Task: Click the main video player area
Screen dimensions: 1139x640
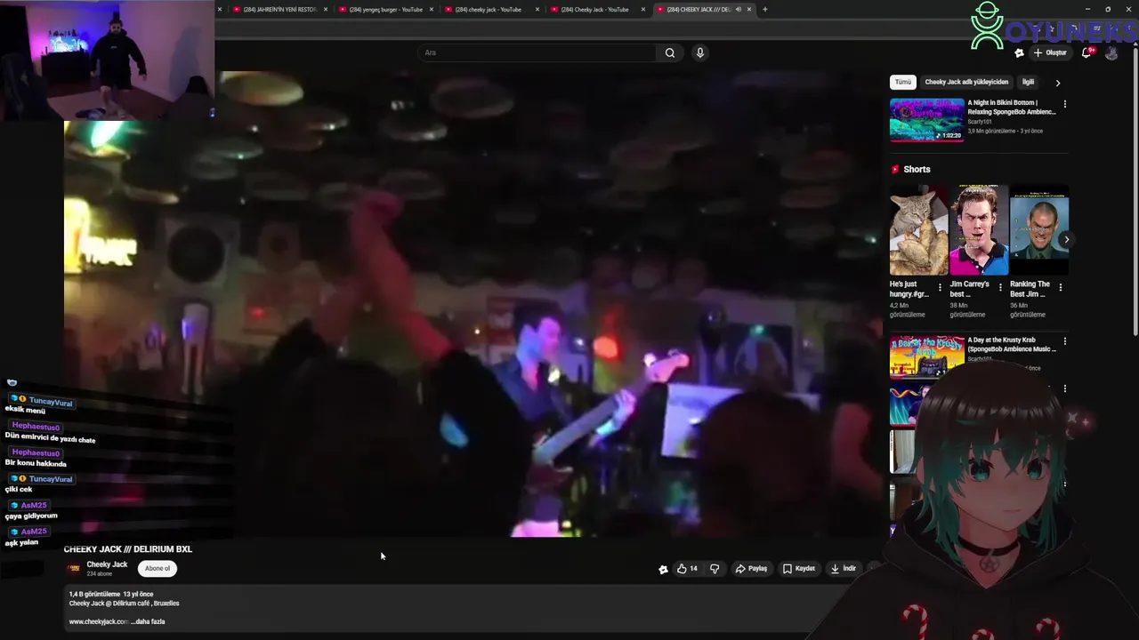Action: (473, 305)
